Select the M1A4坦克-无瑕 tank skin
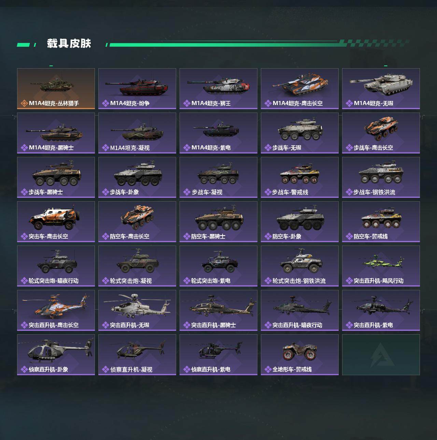The height and width of the screenshot is (440, 437). (381, 89)
